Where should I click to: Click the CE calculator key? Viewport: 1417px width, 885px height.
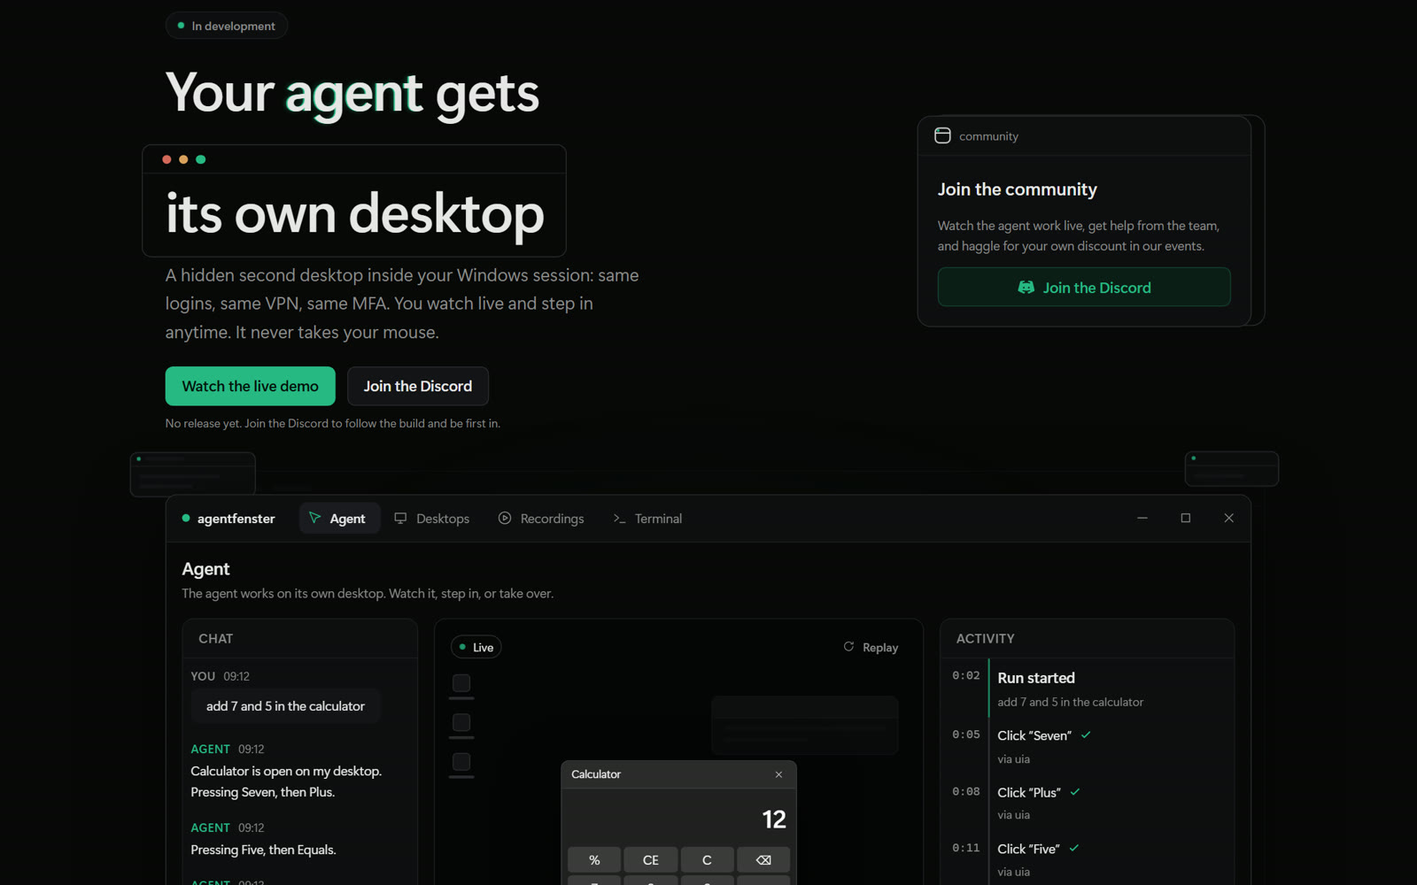pyautogui.click(x=651, y=860)
